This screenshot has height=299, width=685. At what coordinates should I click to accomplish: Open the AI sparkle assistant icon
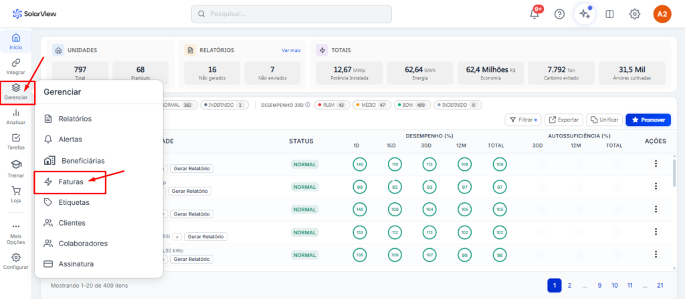pyautogui.click(x=585, y=14)
